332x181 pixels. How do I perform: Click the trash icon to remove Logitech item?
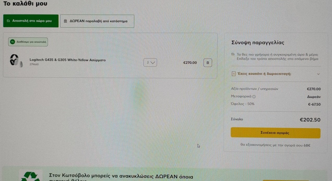tap(208, 63)
